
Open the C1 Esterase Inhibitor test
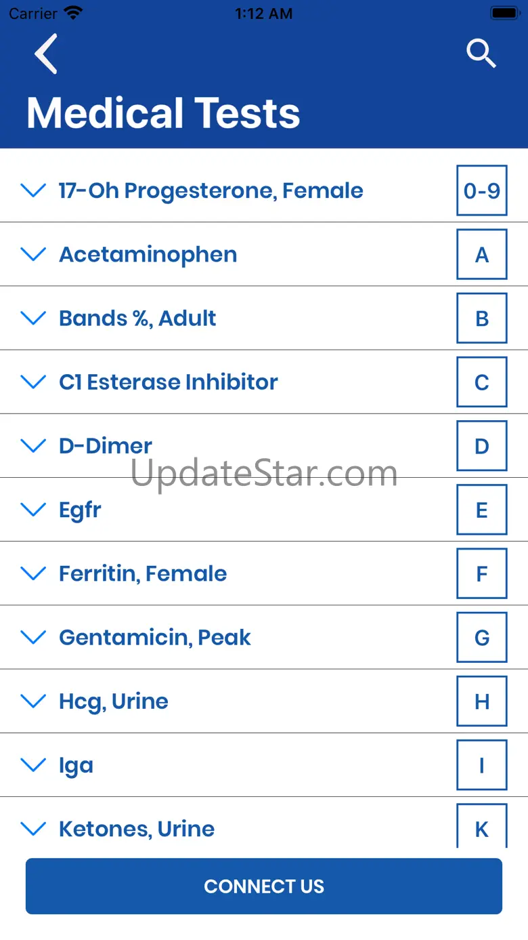point(169,382)
